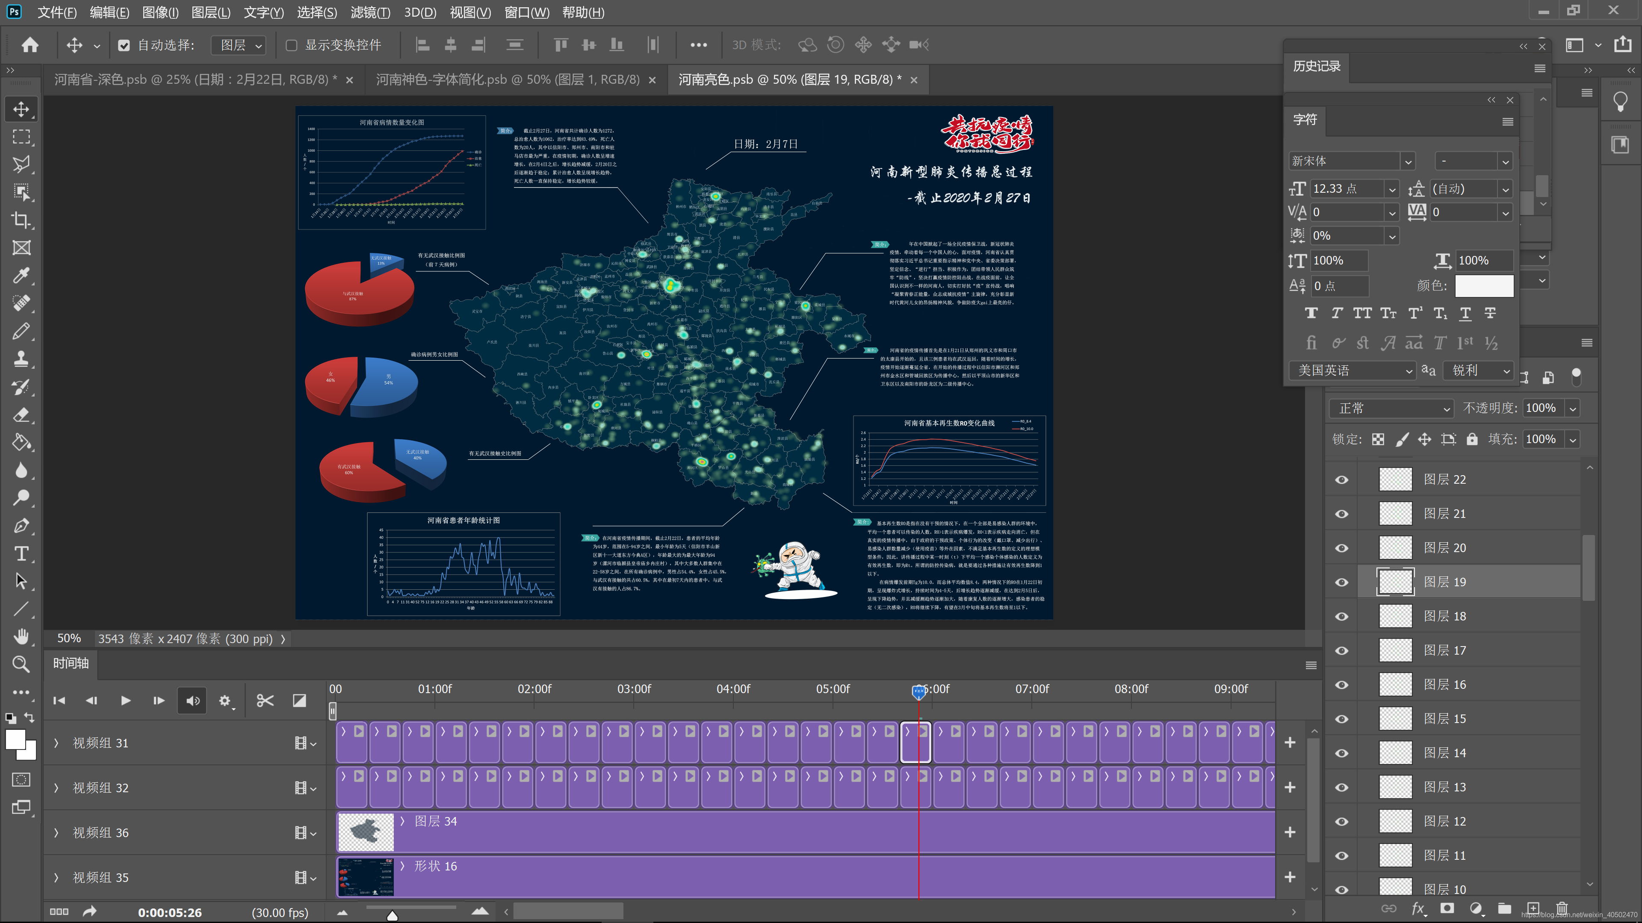The height and width of the screenshot is (923, 1642).
Task: Select the Eraser tool
Action: click(21, 414)
